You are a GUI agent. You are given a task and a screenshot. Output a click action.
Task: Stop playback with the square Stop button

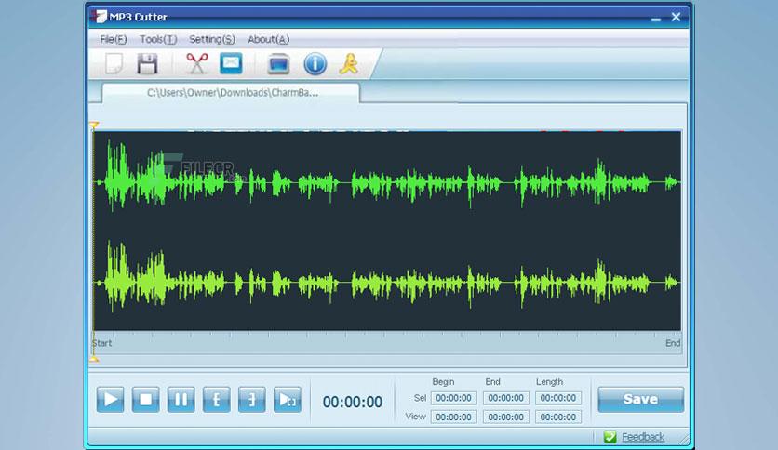click(x=145, y=400)
